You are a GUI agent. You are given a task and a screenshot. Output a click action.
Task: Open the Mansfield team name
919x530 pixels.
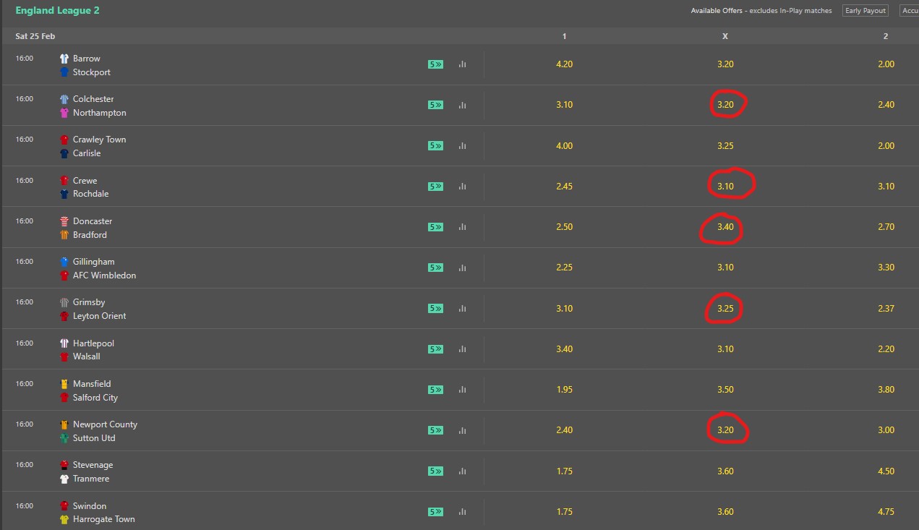(92, 384)
